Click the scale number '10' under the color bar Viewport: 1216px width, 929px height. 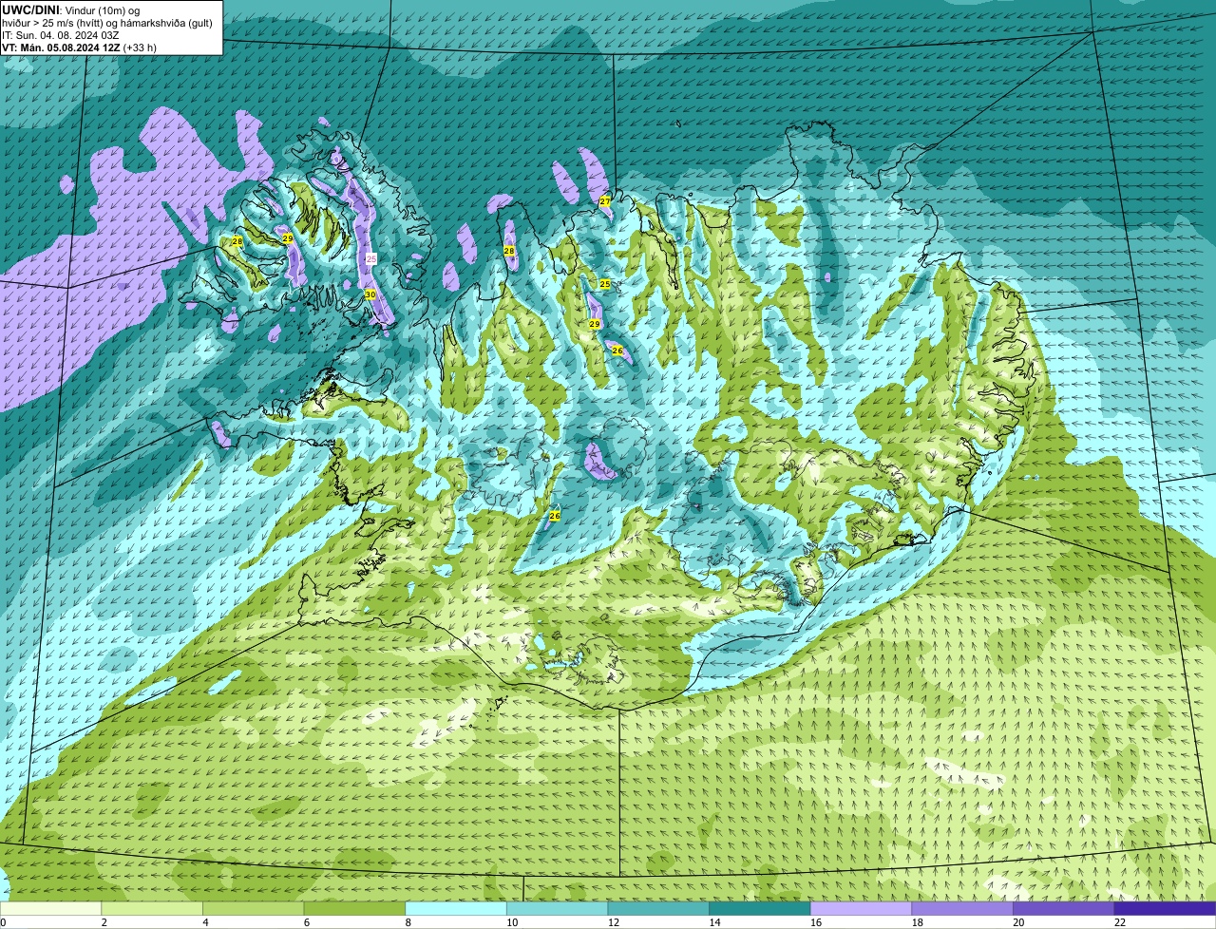coord(512,922)
